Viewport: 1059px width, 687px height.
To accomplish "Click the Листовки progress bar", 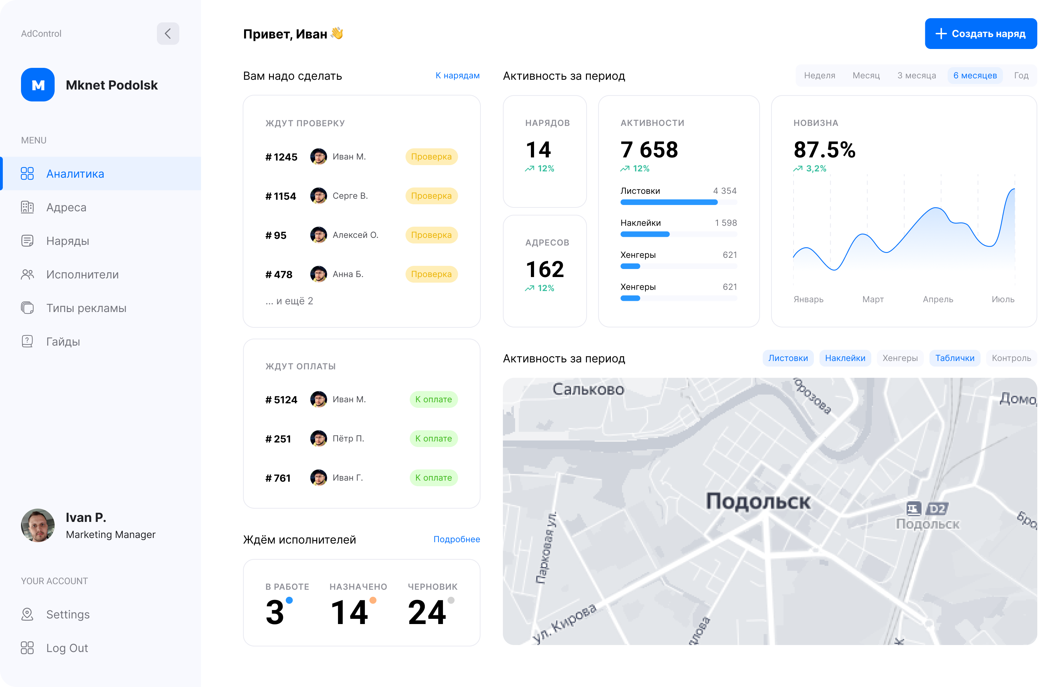I will 679,202.
